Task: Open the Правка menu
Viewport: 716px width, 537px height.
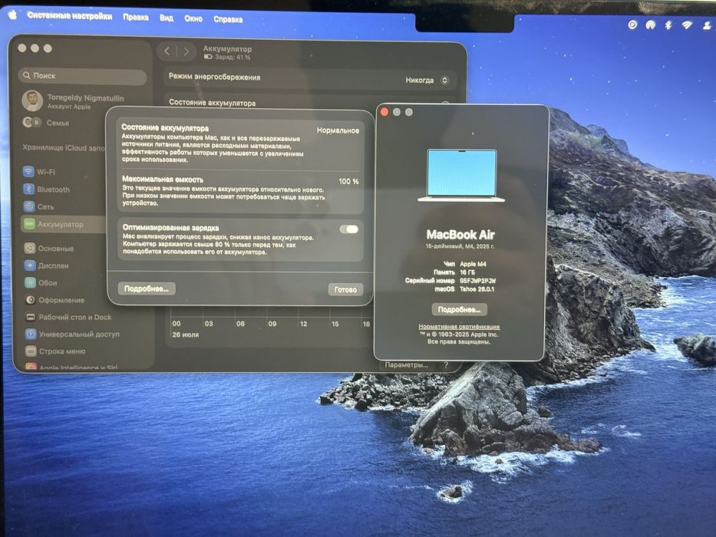Action: tap(136, 18)
